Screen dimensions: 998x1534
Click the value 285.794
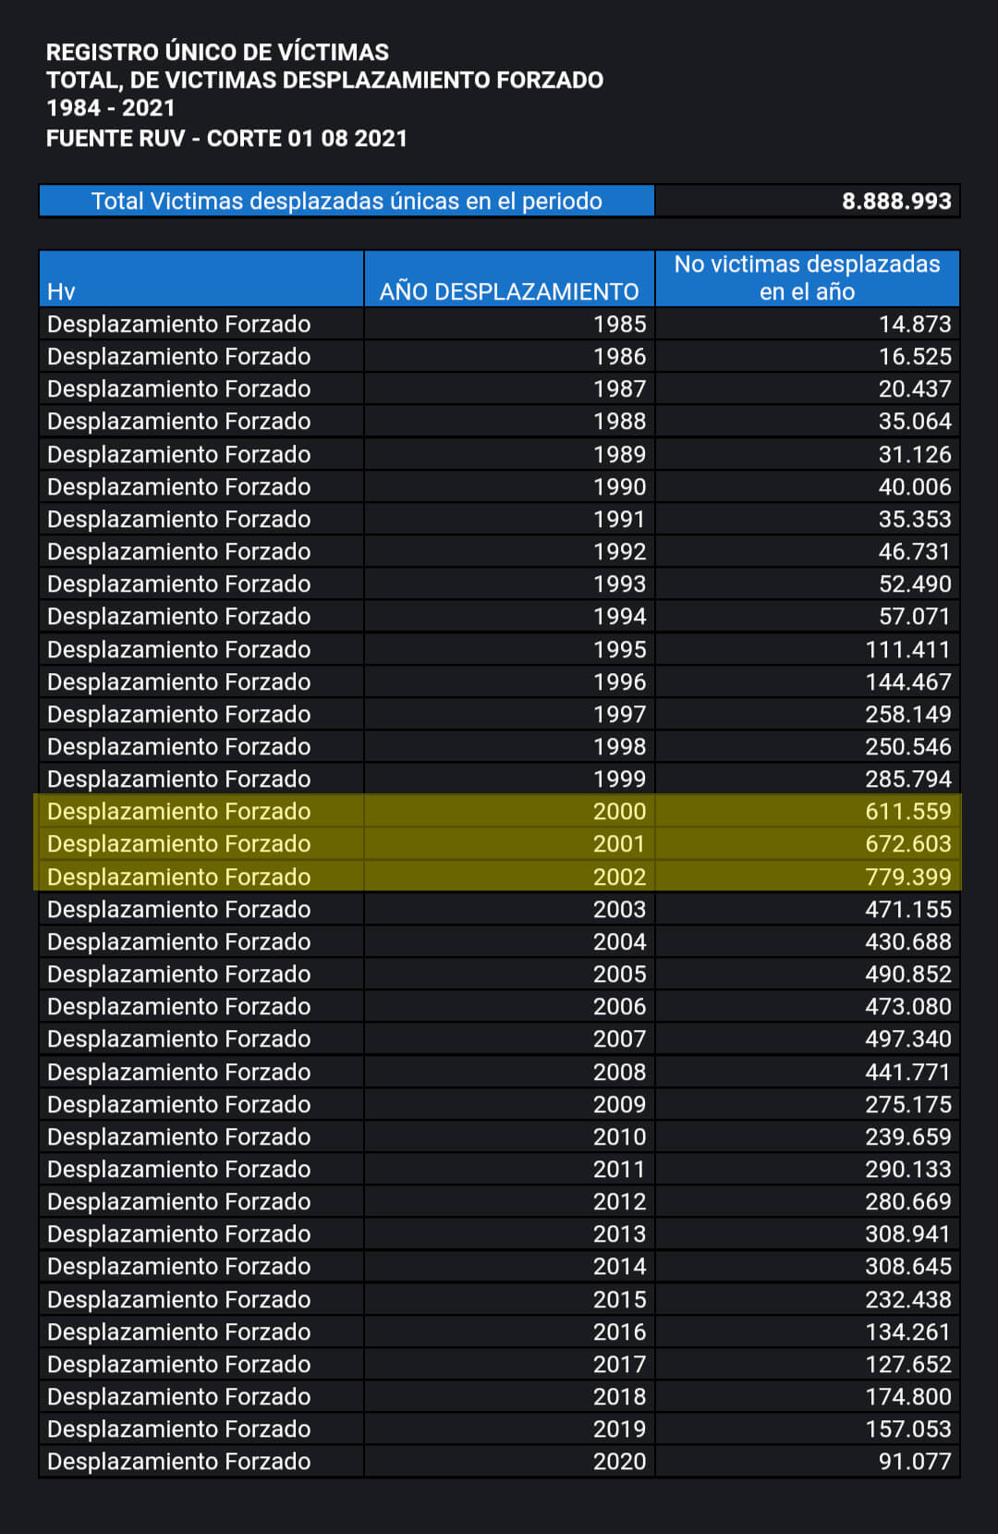[908, 779]
